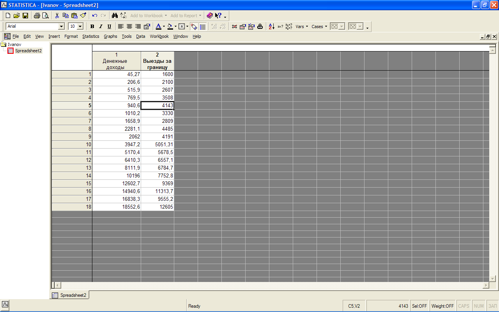
Task: Open a file with the Open folder icon
Action: (16, 16)
